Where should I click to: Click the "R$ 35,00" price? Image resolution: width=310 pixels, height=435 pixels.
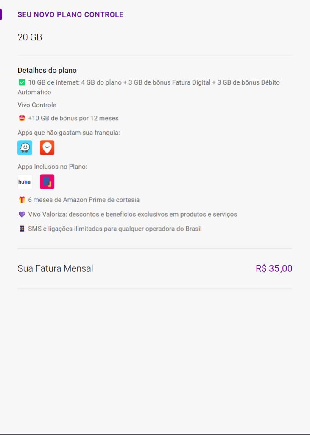pos(274,268)
